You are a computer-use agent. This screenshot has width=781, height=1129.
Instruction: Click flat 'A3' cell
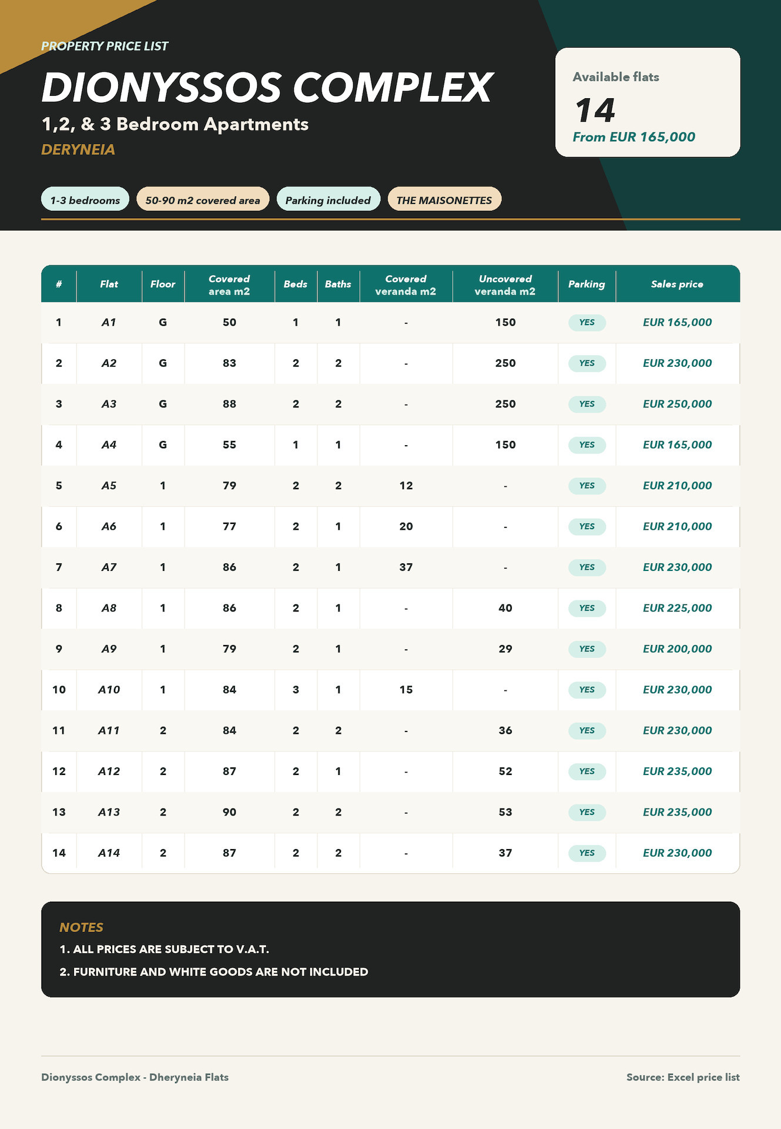(109, 404)
